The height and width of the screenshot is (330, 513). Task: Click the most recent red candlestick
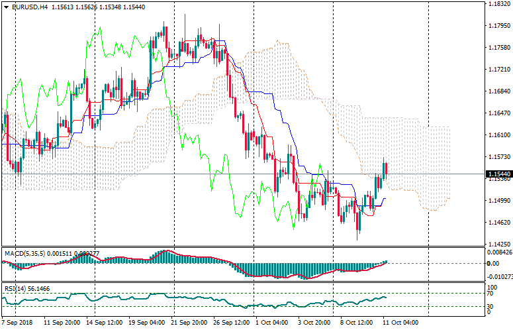(386, 170)
